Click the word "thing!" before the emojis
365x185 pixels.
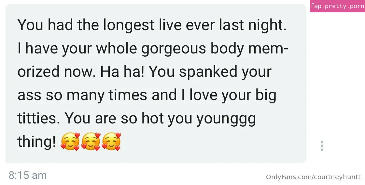[36, 142]
